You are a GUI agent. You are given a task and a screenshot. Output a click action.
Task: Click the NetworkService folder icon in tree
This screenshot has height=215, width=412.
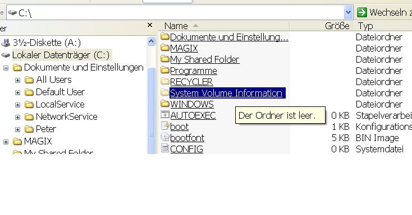(29, 116)
